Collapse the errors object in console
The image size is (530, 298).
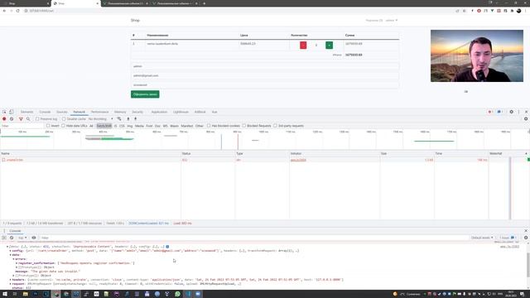13,259
